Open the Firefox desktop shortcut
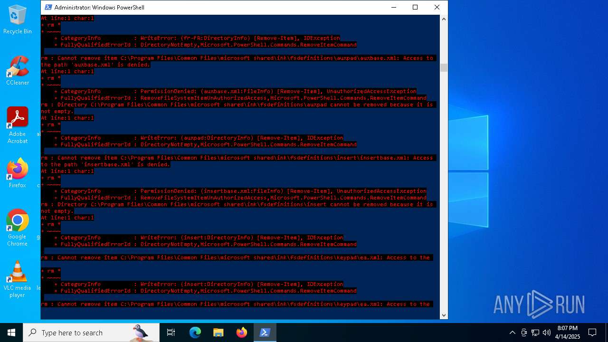The height and width of the screenshot is (342, 608). pyautogui.click(x=18, y=173)
